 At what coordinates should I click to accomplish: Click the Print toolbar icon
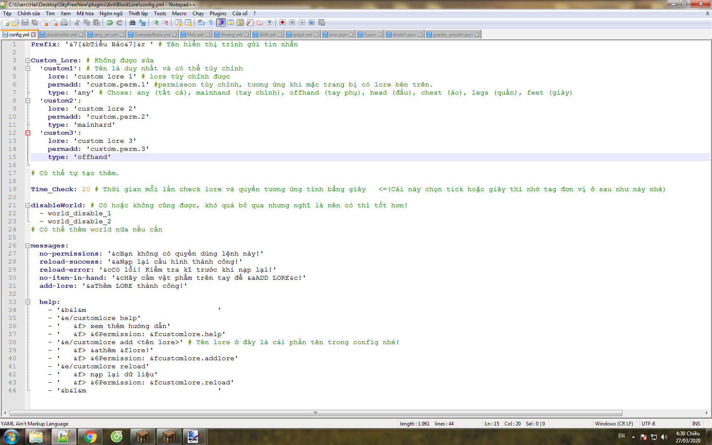pyautogui.click(x=64, y=22)
